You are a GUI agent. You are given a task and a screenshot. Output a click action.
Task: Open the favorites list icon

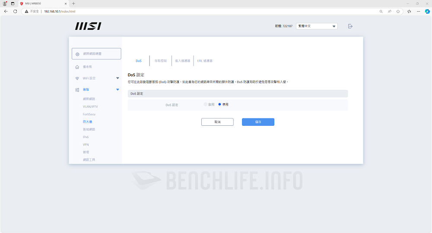click(x=409, y=11)
